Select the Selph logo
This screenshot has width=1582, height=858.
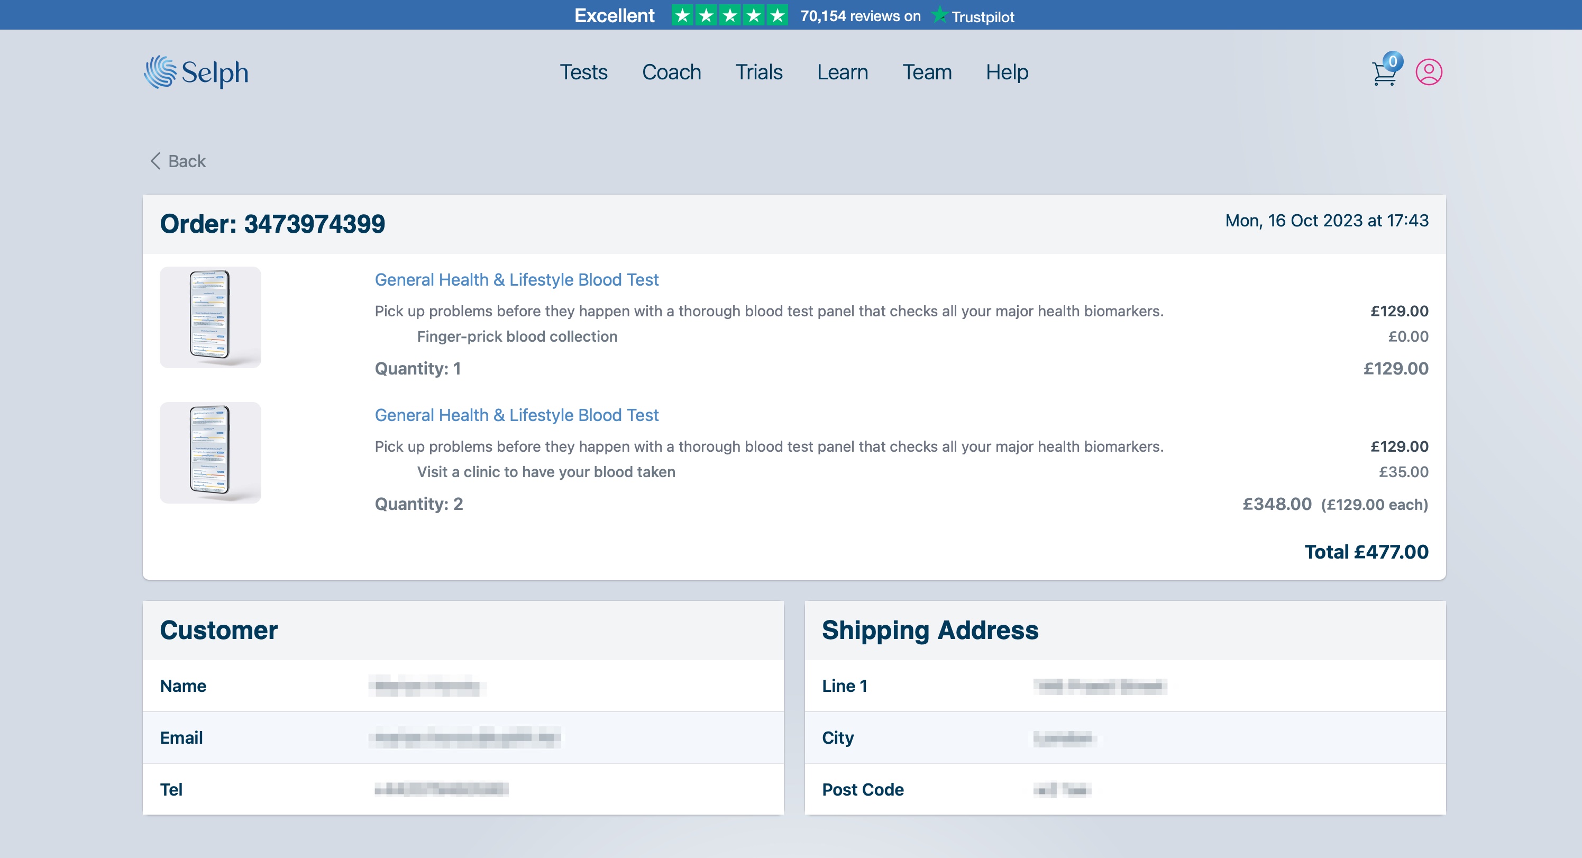[197, 72]
